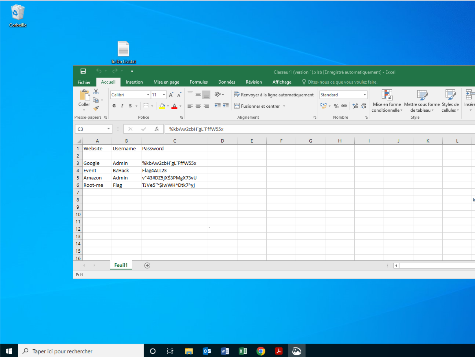This screenshot has width=475, height=357.
Task: Toggle wrap text 'Renvoyer à la ligne automatiquement'
Action: (274, 95)
